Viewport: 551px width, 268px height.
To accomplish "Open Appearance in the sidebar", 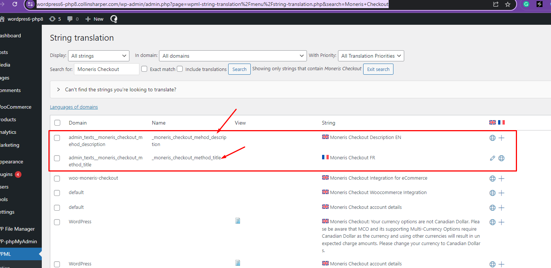I will tap(11, 162).
